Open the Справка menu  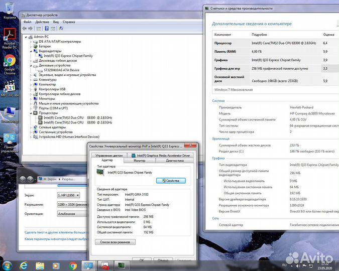pyautogui.click(x=69, y=22)
